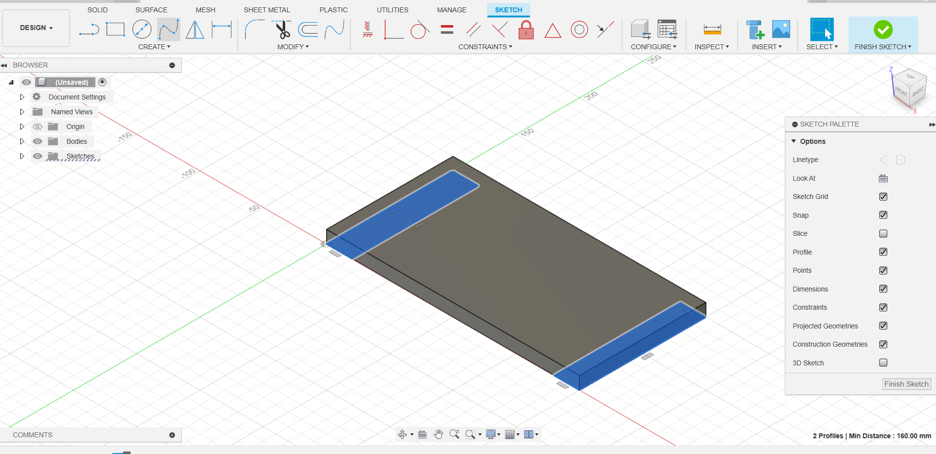This screenshot has height=454, width=936.
Task: Uncheck Projected Geometries checkbox
Action: [883, 325]
